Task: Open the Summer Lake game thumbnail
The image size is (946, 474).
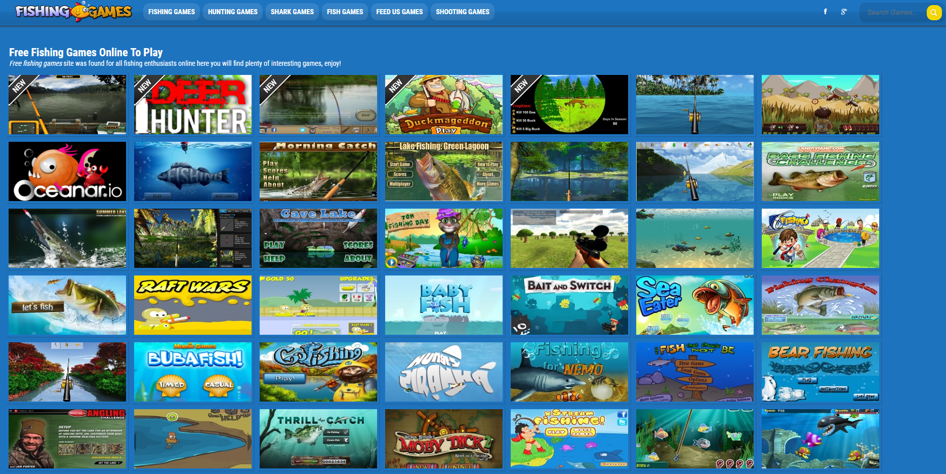Action: tap(67, 239)
